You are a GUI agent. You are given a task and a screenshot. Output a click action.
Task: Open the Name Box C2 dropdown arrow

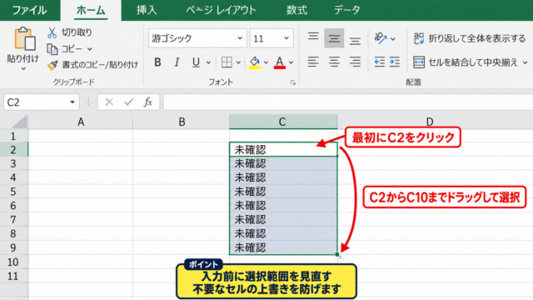tap(72, 102)
